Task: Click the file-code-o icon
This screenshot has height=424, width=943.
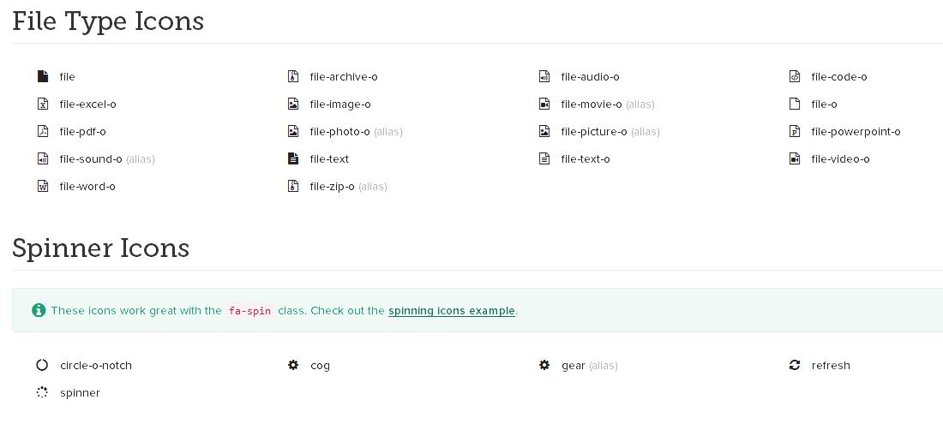Action: 795,77
